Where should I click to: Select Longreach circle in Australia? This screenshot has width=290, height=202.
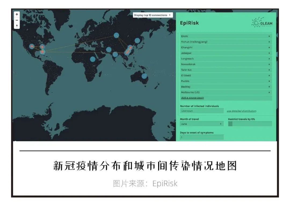point(144,76)
